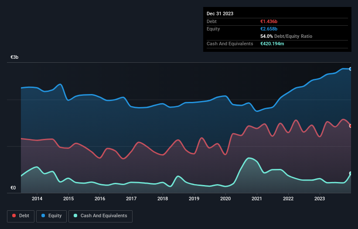Click the 2020 x-axis label

pos(225,199)
